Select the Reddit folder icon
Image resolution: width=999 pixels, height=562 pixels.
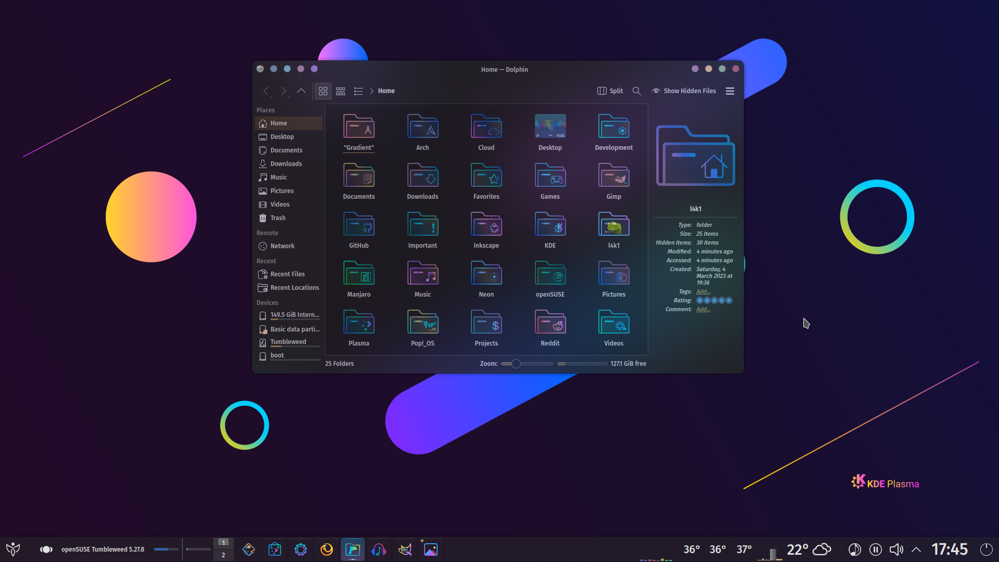550,322
